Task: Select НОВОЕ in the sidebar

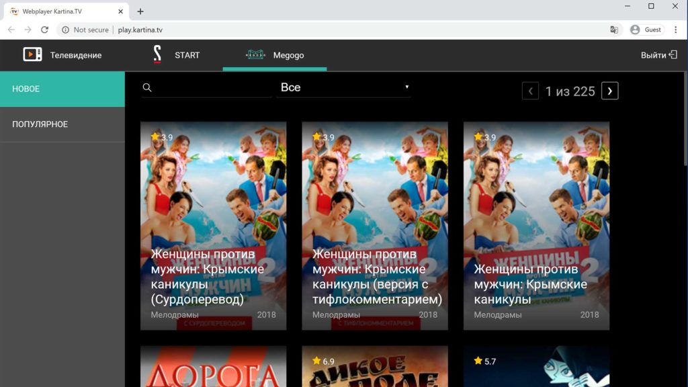Action: (62, 89)
